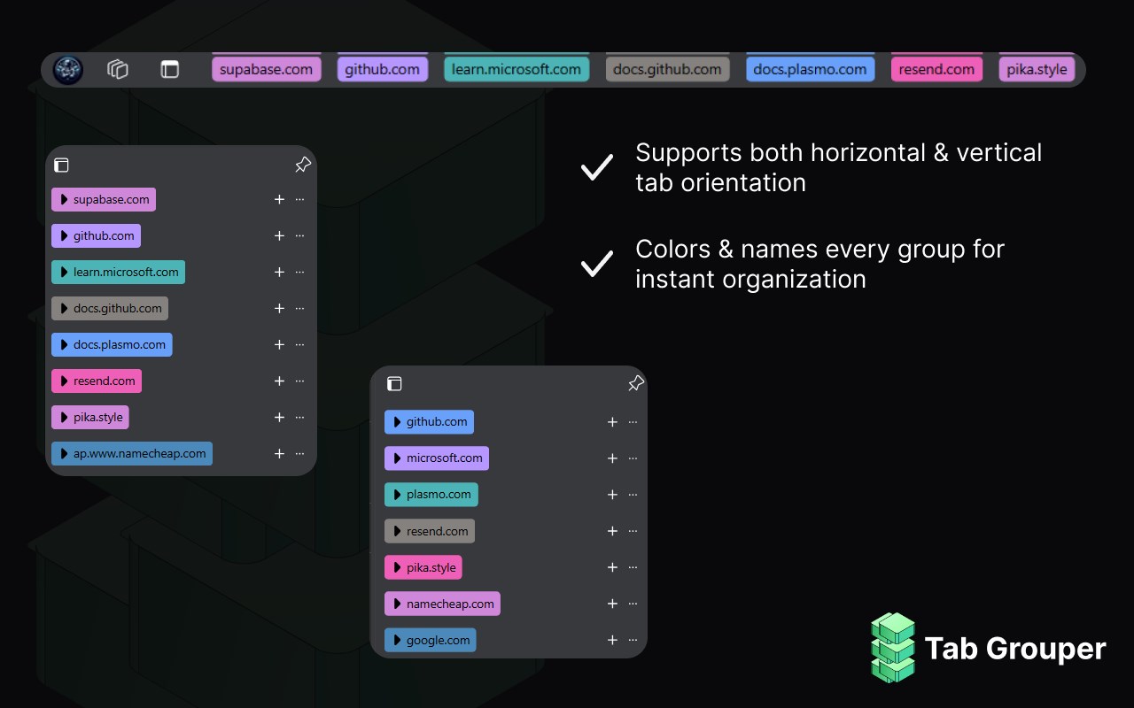Select docs.plasmo.com group in the horizontal bar

point(811,69)
